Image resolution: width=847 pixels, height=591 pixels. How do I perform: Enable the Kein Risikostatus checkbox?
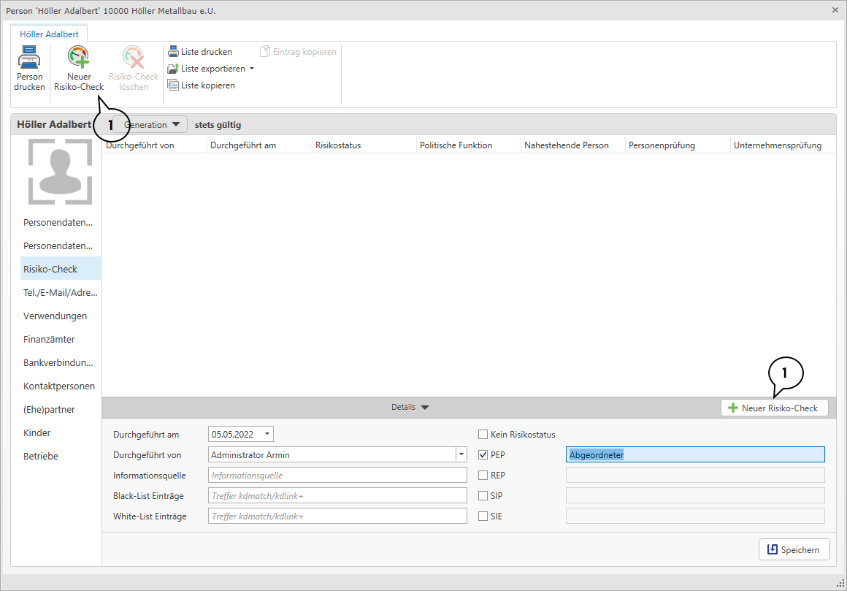coord(483,435)
